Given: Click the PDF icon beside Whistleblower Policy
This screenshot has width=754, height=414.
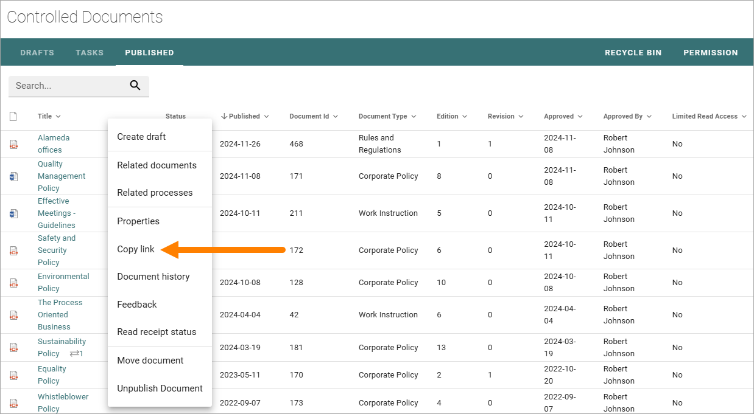Looking at the screenshot, I should coord(13,403).
